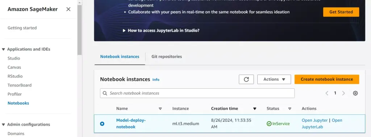Open table preferences gear icon

[355, 93]
